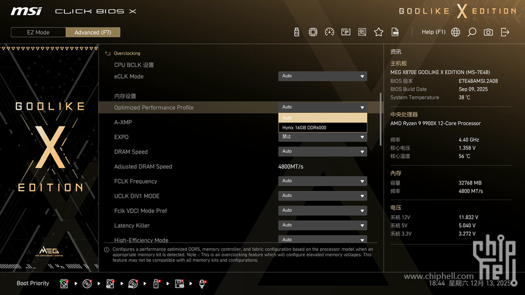Viewport: 525px width, 295px height.
Task: Click the CPU chip icon in toolbar
Action: (313, 32)
